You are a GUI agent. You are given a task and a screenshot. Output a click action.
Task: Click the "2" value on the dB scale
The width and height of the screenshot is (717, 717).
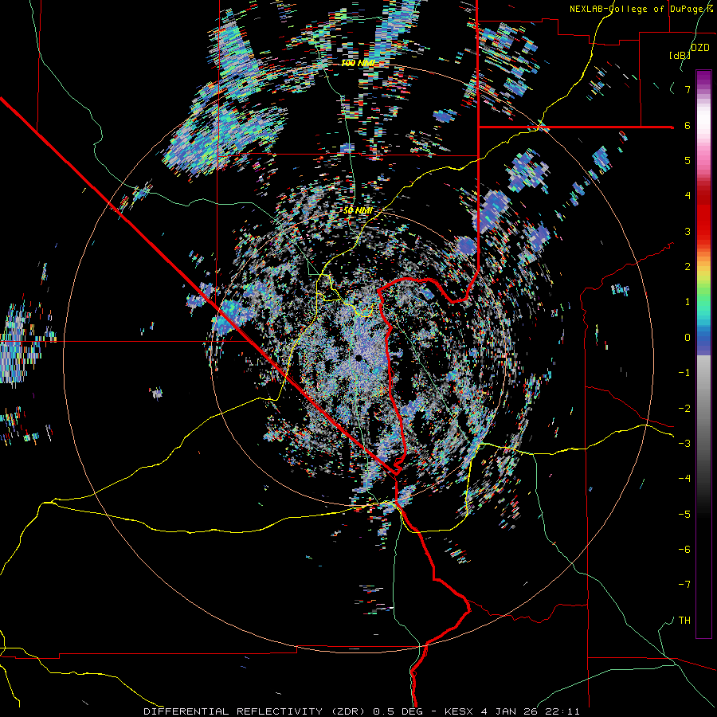pos(688,267)
